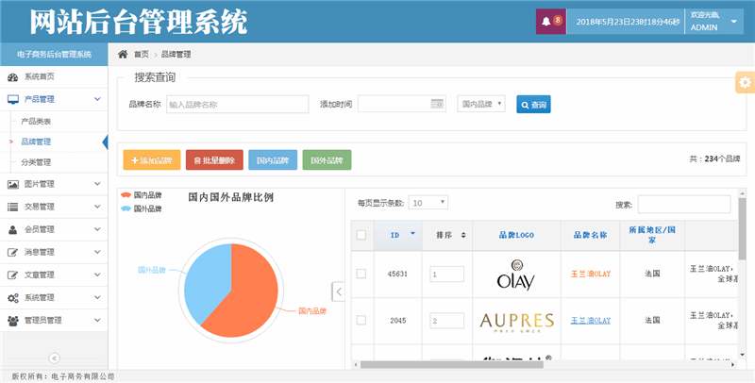Image resolution: width=755 pixels, height=383 pixels.
Task: Check the row checkbox for ID 2045
Action: point(361,320)
